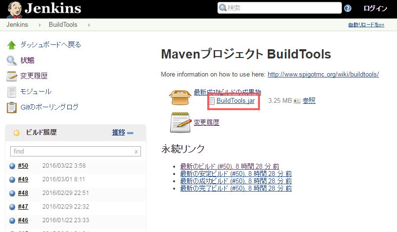Open 最新のビルド (#50) permalink
The image size is (397, 232).
click(x=230, y=167)
